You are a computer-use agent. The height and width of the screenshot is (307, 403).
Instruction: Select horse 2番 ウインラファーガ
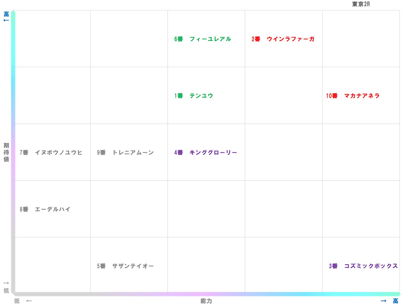283,39
